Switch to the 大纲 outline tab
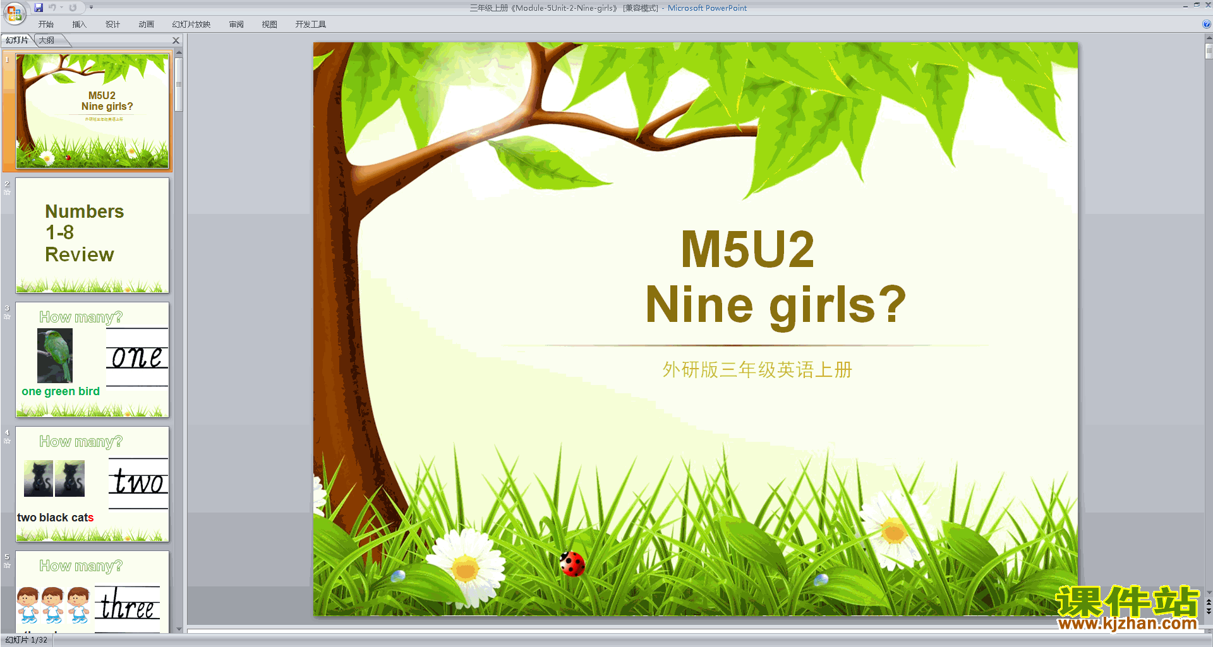 pos(47,40)
